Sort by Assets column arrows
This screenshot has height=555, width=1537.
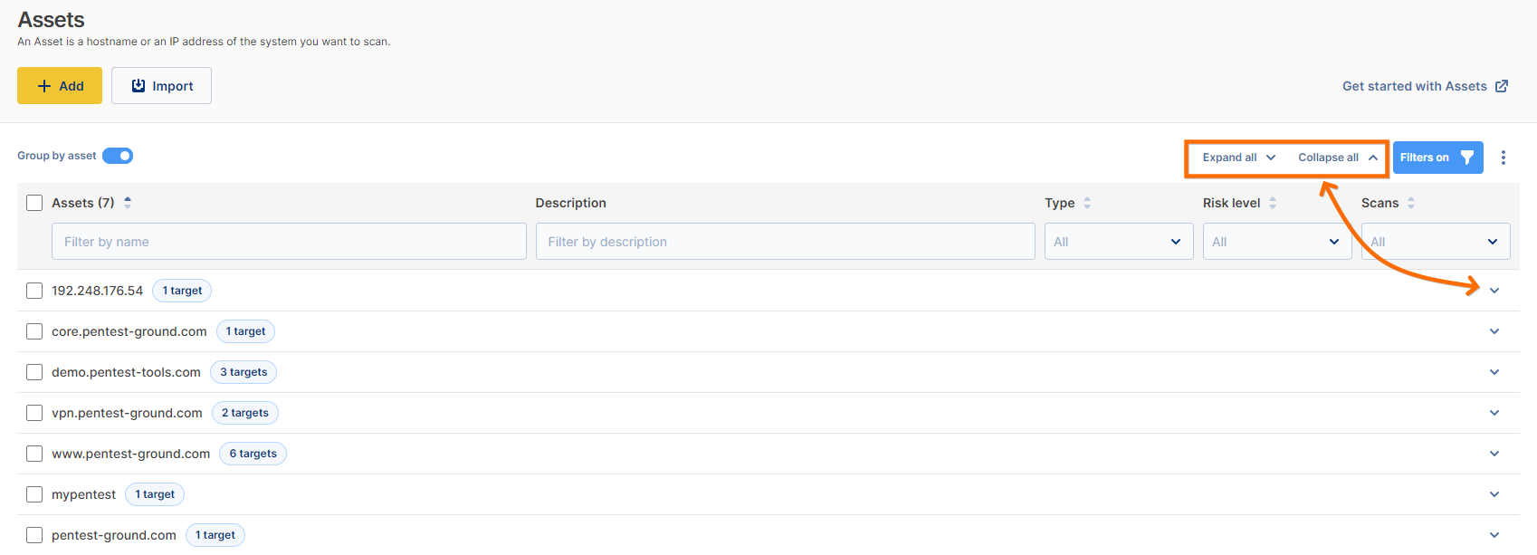click(128, 203)
